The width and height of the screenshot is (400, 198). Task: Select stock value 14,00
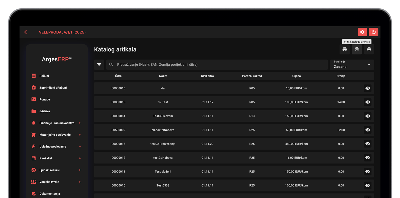tap(341, 102)
